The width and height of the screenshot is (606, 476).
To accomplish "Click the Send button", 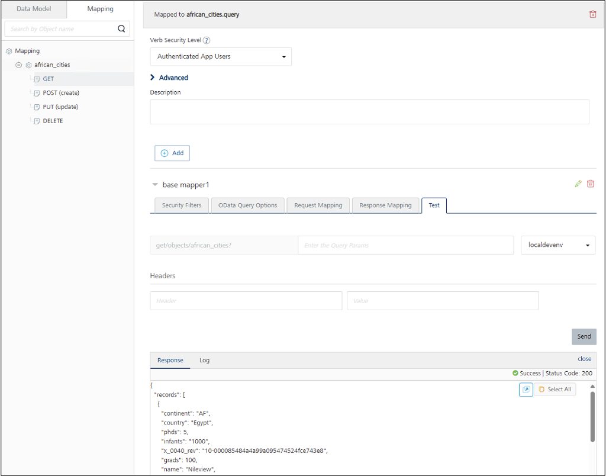I will pos(584,336).
